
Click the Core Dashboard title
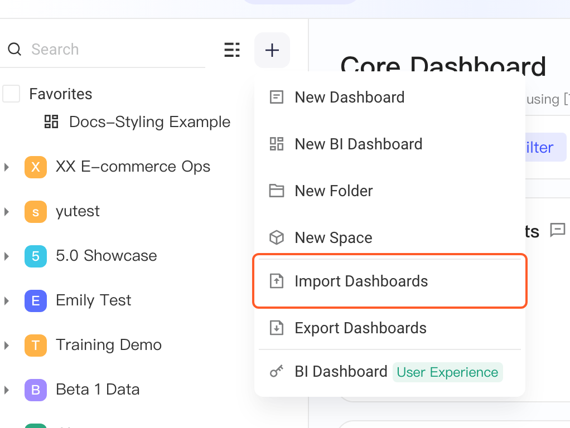tap(443, 66)
